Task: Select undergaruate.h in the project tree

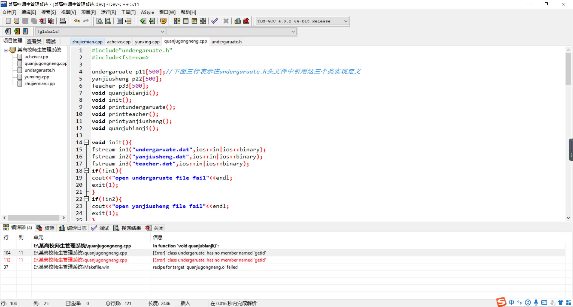Action: point(39,70)
